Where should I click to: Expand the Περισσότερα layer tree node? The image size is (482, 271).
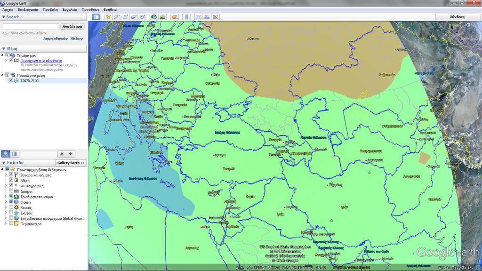coord(6,223)
